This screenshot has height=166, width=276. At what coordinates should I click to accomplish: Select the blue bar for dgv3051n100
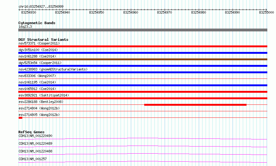(143, 53)
